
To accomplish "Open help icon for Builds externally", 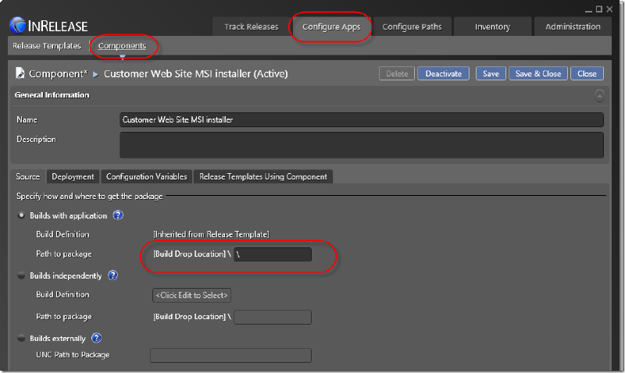I will click(x=96, y=338).
